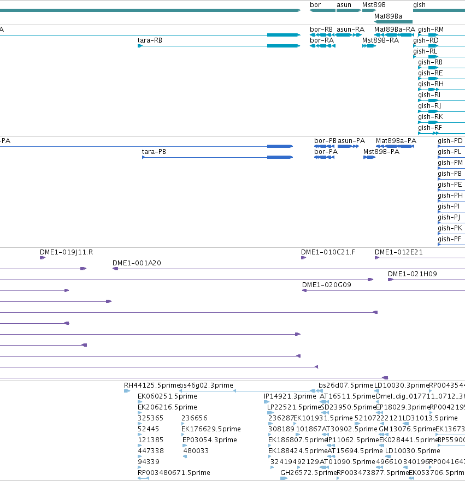Select the bor gene label
This screenshot has height=481, width=465.
[315, 5]
